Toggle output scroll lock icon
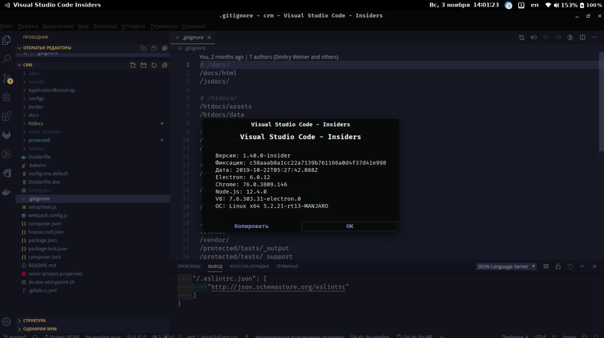The width and height of the screenshot is (604, 338). pos(558,266)
